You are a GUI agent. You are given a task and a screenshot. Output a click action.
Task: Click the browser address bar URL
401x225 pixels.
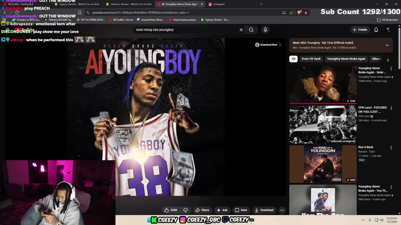(x=141, y=12)
